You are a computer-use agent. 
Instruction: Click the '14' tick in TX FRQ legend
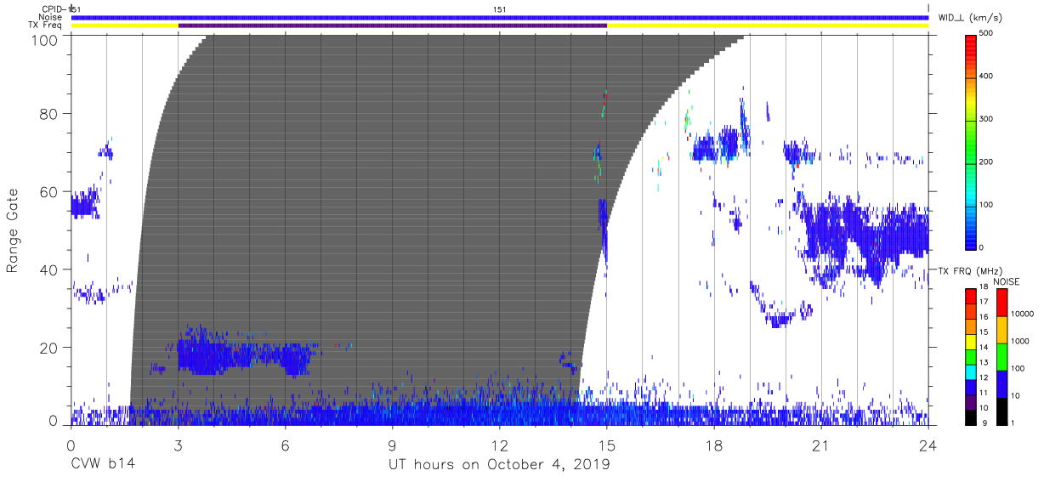[x=985, y=348]
